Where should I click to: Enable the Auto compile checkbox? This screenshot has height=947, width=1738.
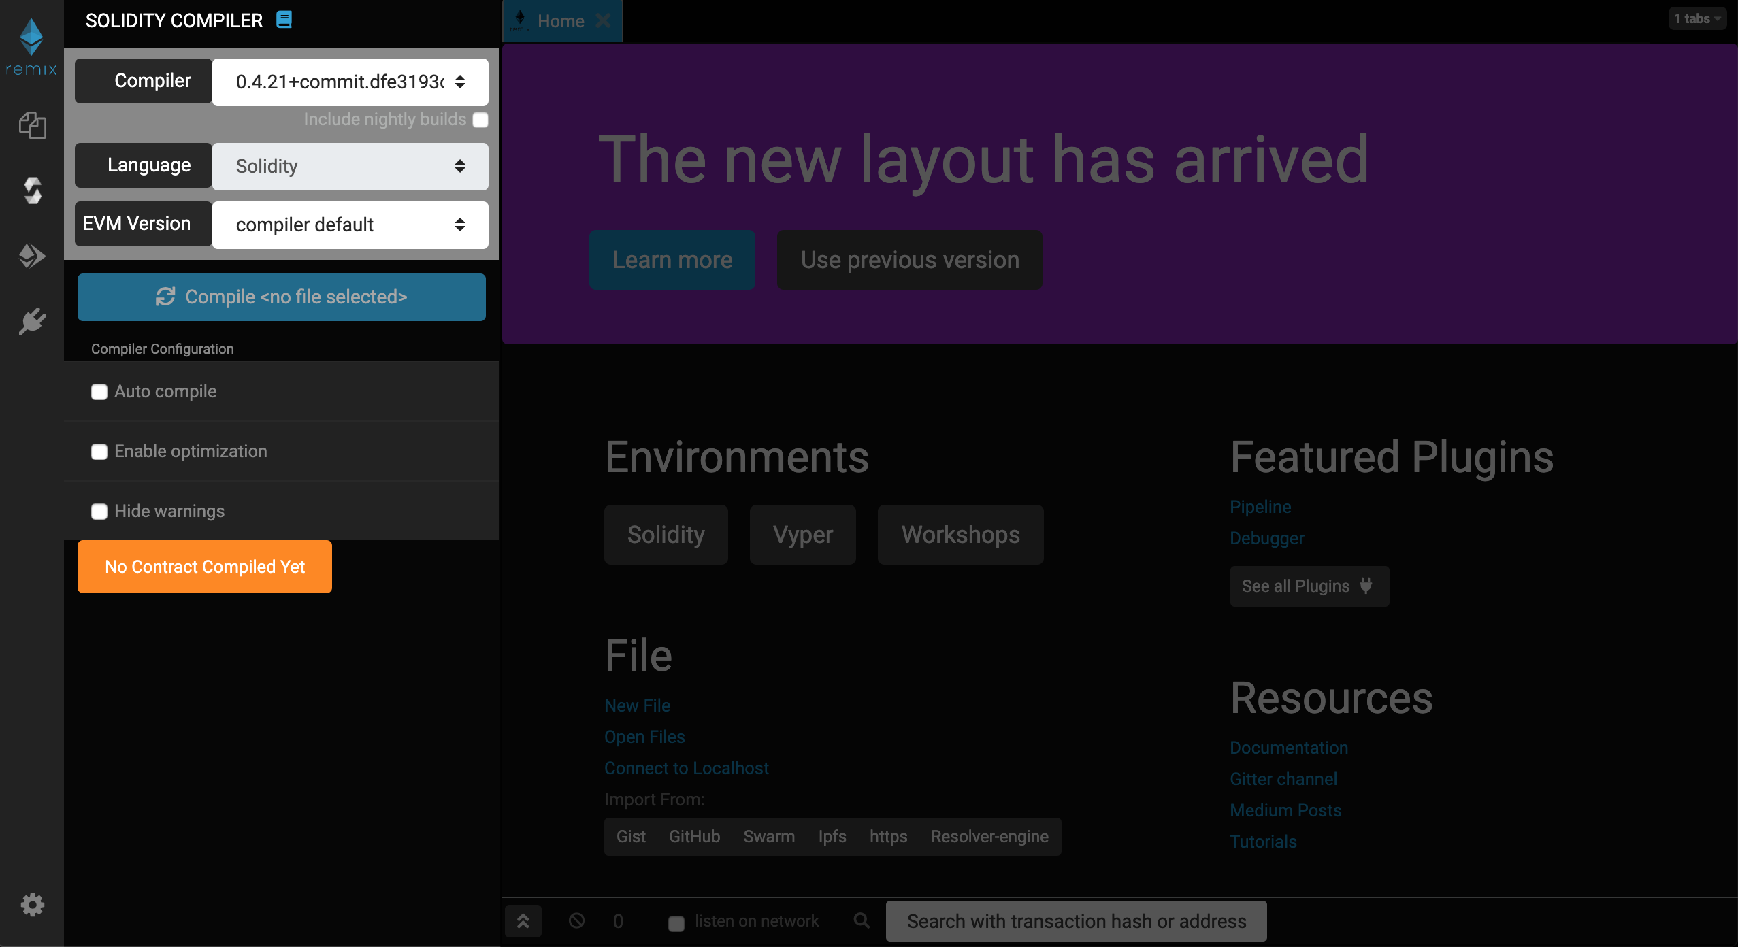[x=99, y=392]
